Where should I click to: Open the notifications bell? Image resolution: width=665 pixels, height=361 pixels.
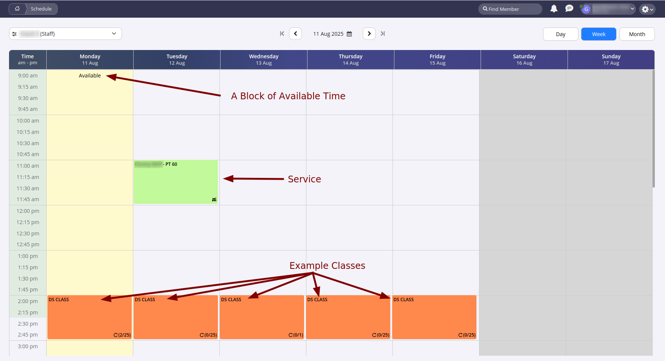tap(554, 9)
